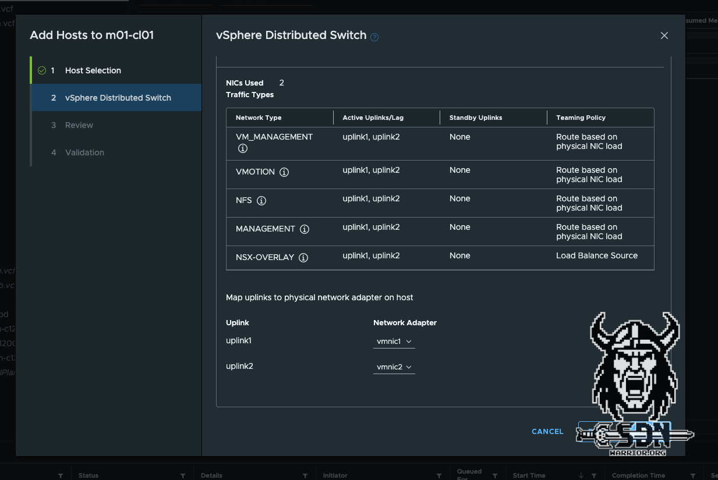Filter the Status column in tasks table

[x=183, y=475]
